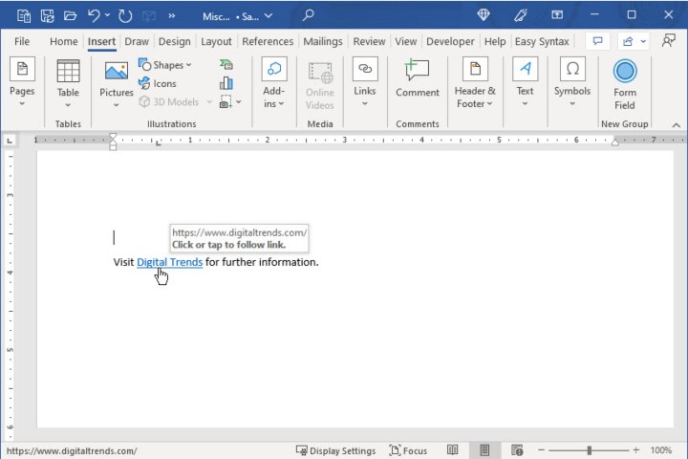Open the Add-ins button
The width and height of the screenshot is (688, 459).
click(x=274, y=82)
